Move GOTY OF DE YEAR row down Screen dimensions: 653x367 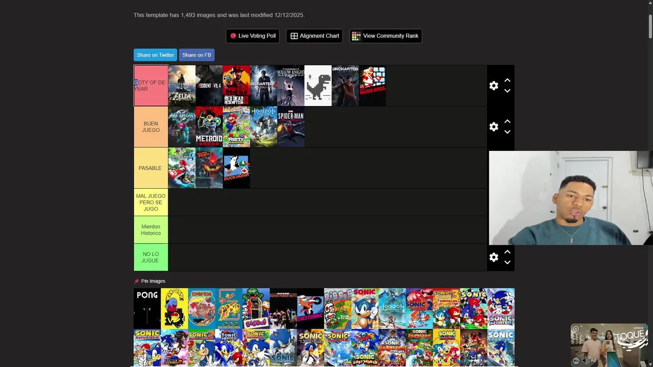pos(507,91)
